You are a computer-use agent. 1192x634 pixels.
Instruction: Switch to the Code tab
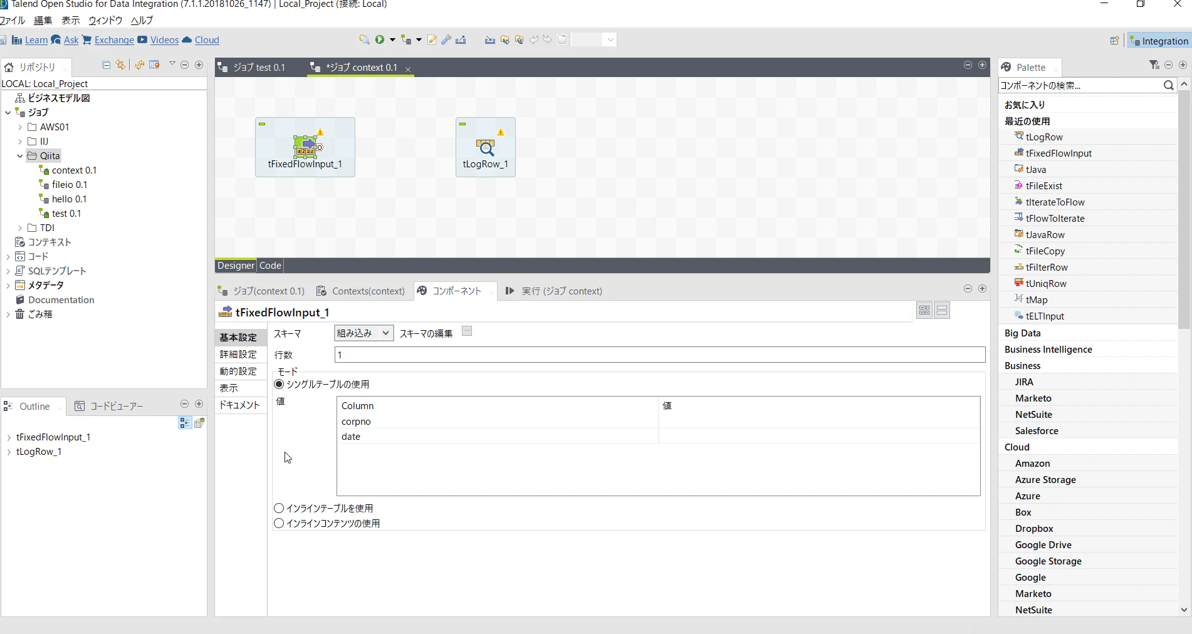270,265
